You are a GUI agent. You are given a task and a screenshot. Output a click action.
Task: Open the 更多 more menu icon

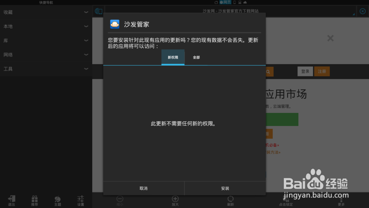[341, 202]
